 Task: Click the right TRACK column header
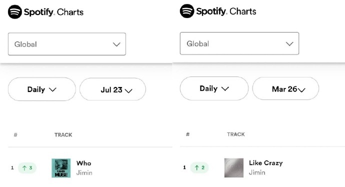coord(236,134)
